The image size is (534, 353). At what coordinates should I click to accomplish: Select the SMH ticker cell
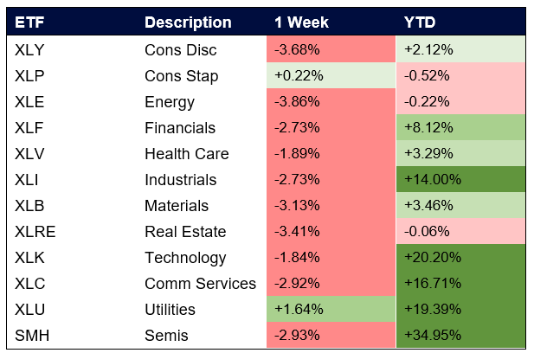tap(30, 335)
